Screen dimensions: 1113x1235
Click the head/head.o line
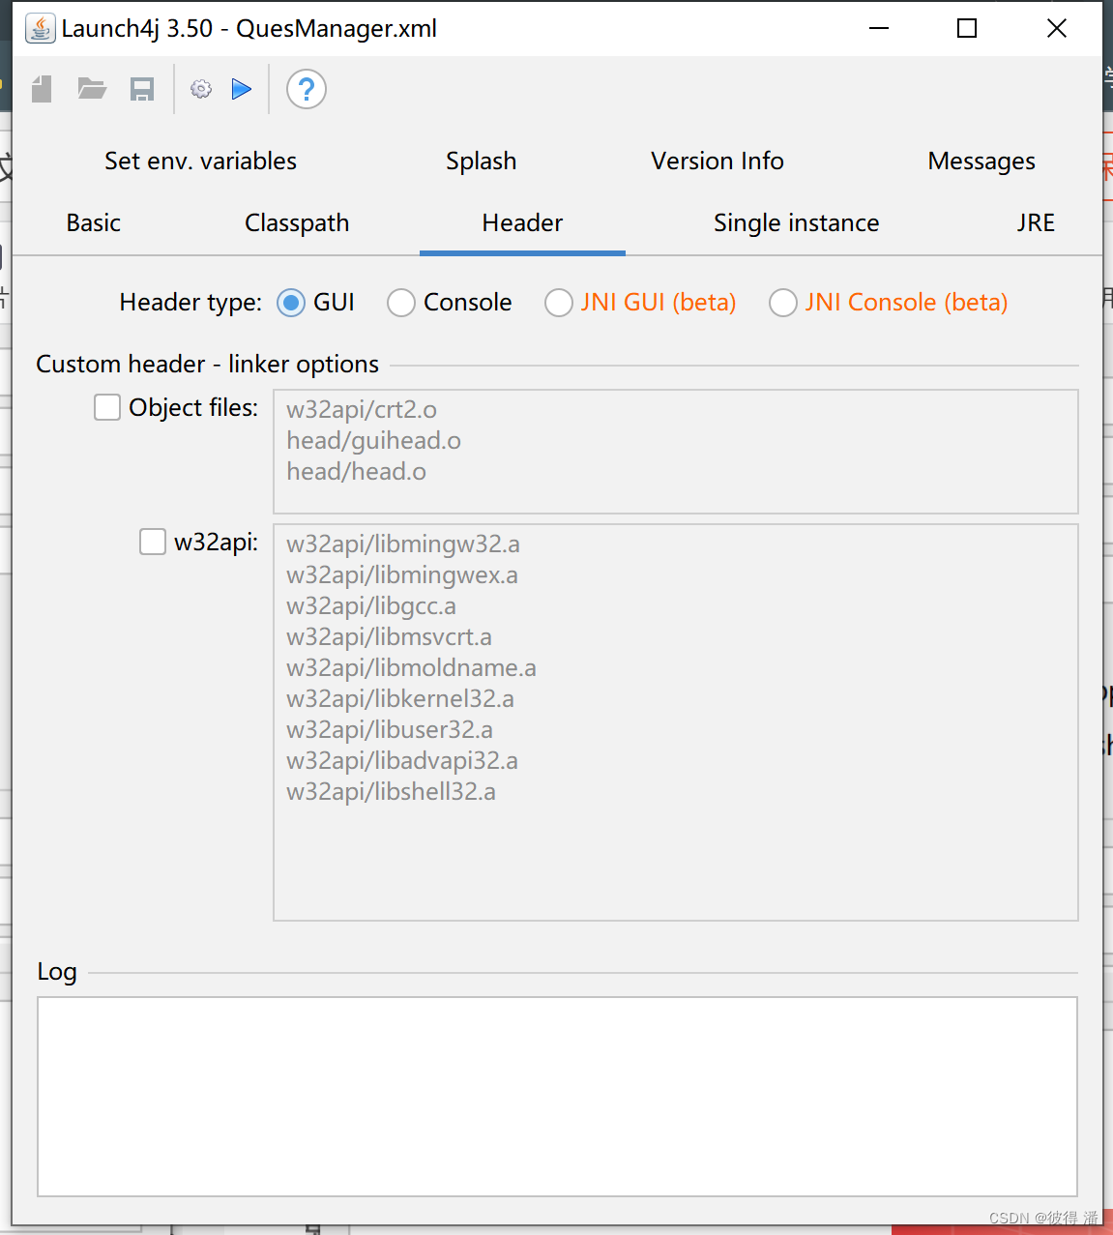pyautogui.click(x=356, y=471)
